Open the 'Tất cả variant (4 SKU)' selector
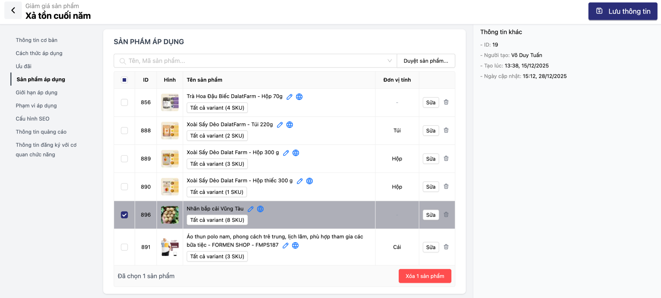 pos(217,108)
